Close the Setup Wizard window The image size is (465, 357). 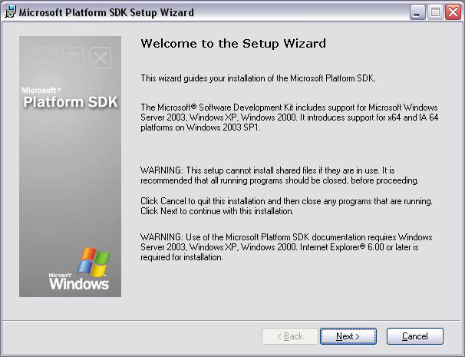pyautogui.click(x=453, y=12)
